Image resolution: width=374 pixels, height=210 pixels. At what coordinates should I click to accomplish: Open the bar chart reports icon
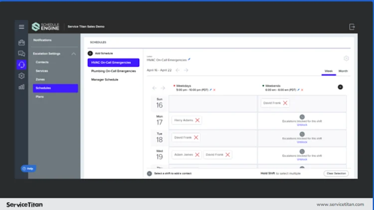coord(21,87)
